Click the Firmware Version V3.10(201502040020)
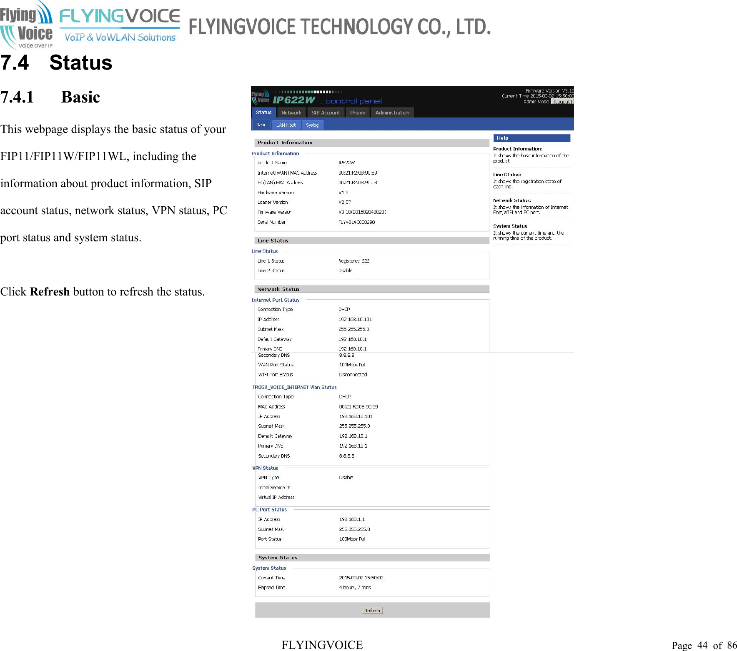This screenshot has width=737, height=651. coord(362,212)
